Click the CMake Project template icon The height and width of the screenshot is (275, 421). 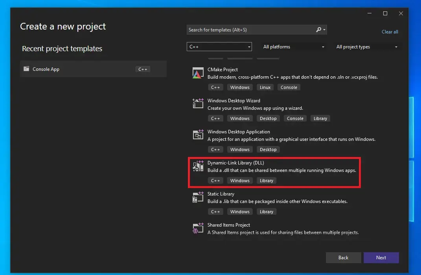[198, 73]
